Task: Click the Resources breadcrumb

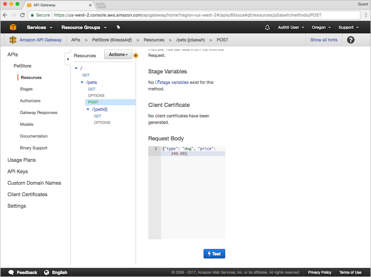Action: click(154, 40)
